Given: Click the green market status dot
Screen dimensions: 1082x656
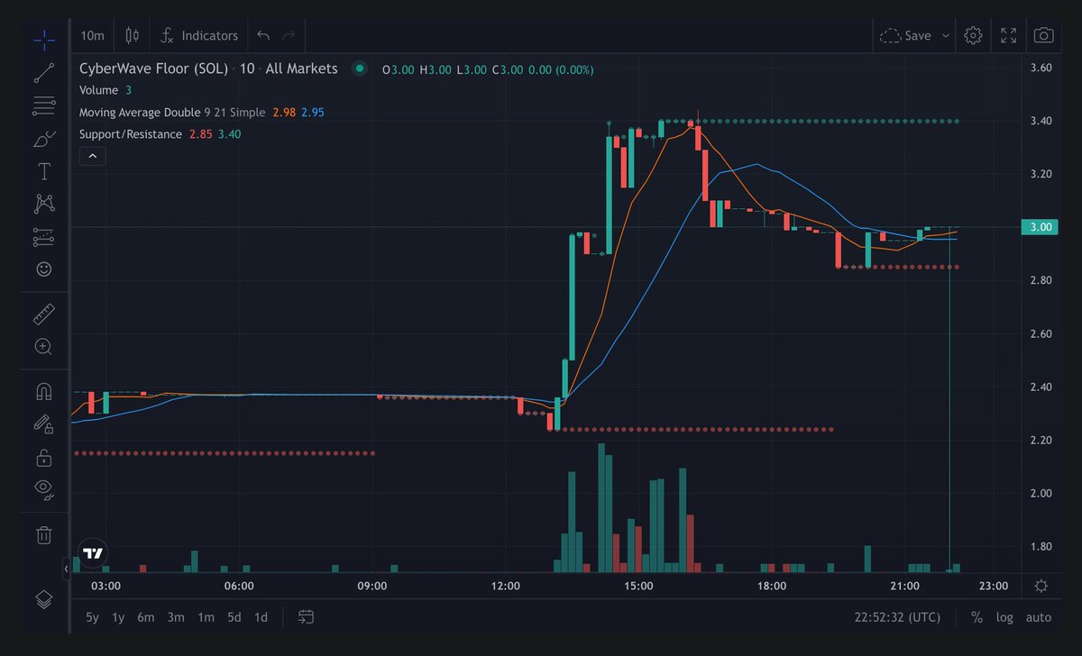Looking at the screenshot, I should pyautogui.click(x=360, y=68).
